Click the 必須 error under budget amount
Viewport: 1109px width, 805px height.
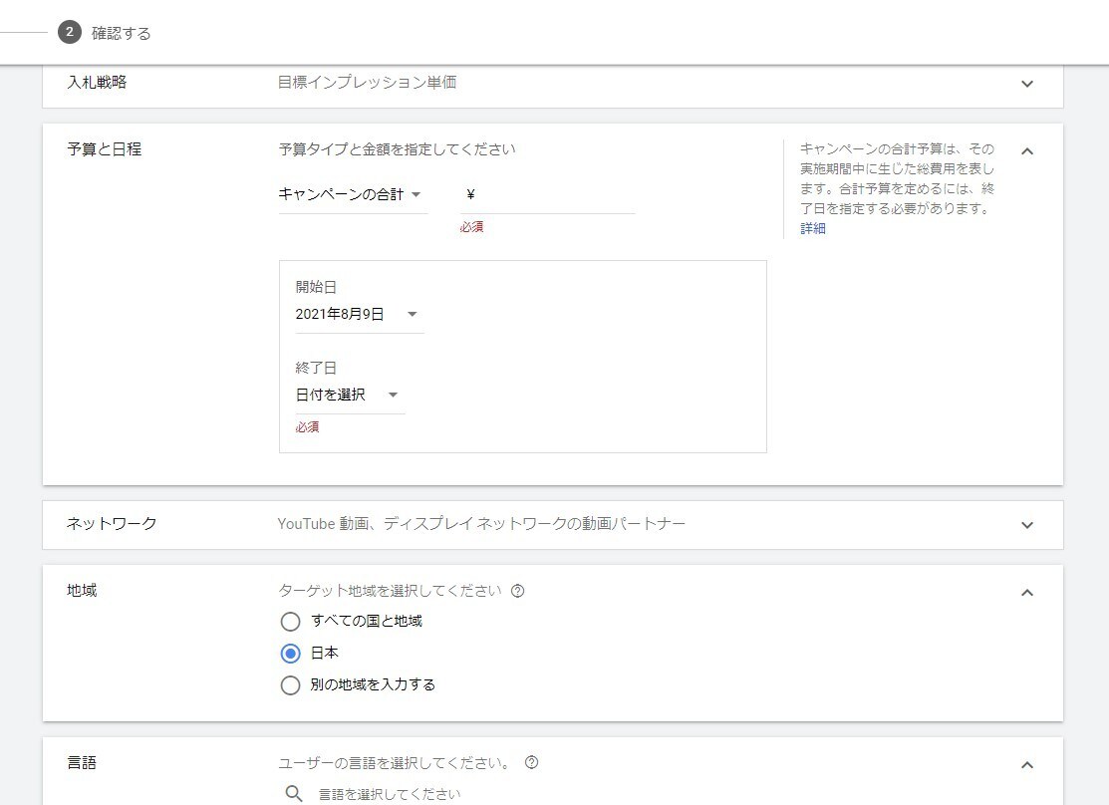click(471, 227)
